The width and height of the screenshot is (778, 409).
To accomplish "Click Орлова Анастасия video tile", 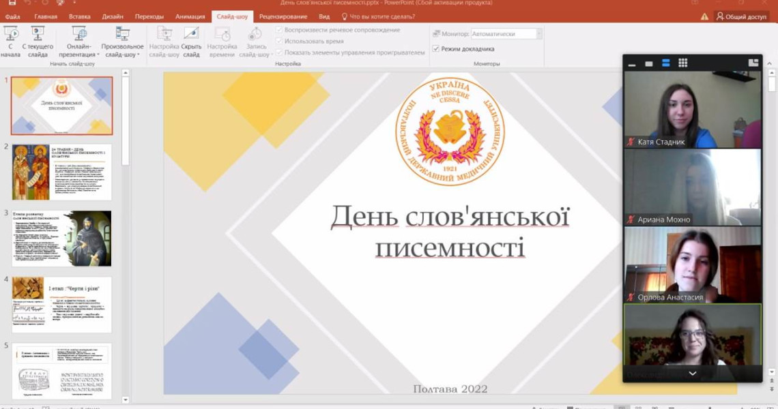I will 693,264.
